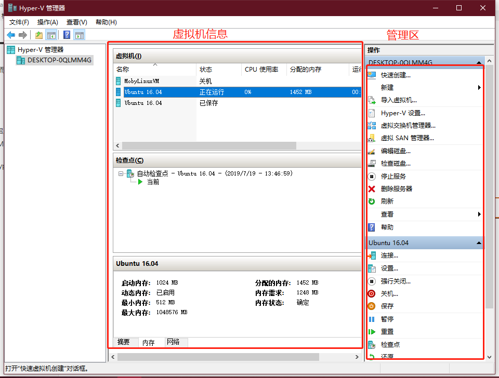Click 检查点 checkpoint action
Viewport: 499px width, 378px height.
(390, 344)
